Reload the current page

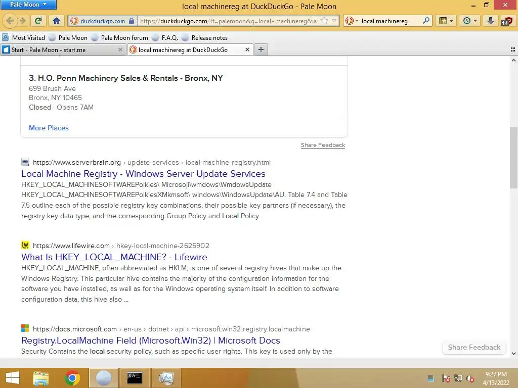[x=38, y=21]
